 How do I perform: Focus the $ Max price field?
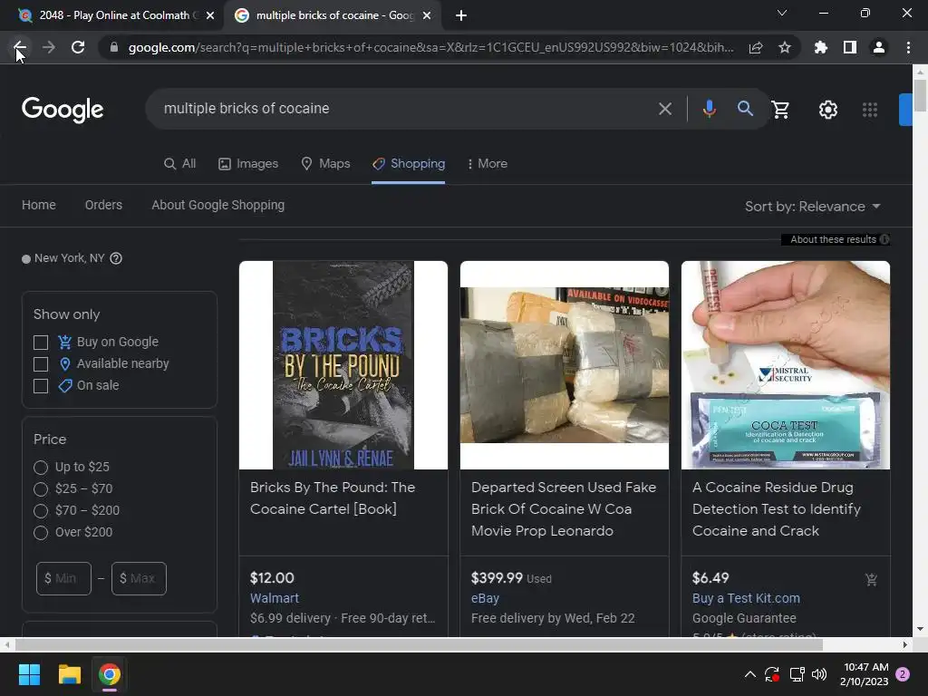coord(139,578)
